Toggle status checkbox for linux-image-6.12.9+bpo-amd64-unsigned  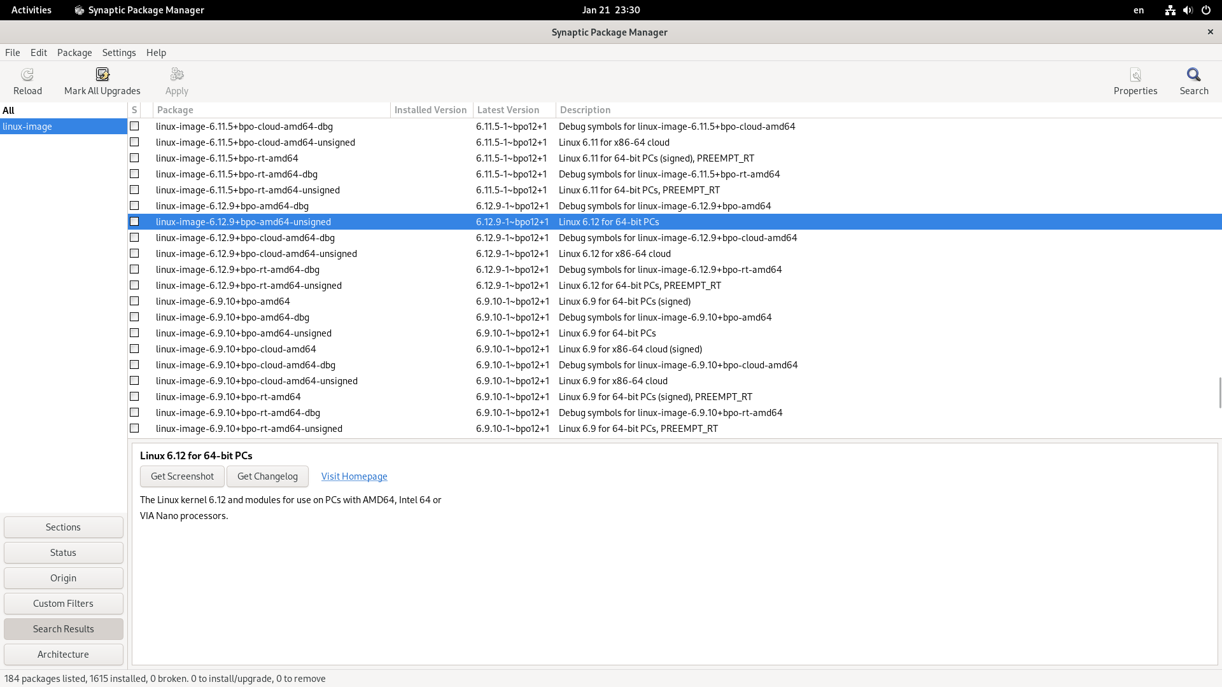click(134, 221)
